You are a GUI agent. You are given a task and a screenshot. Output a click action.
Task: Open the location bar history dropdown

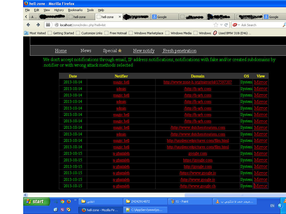[x=221, y=25]
